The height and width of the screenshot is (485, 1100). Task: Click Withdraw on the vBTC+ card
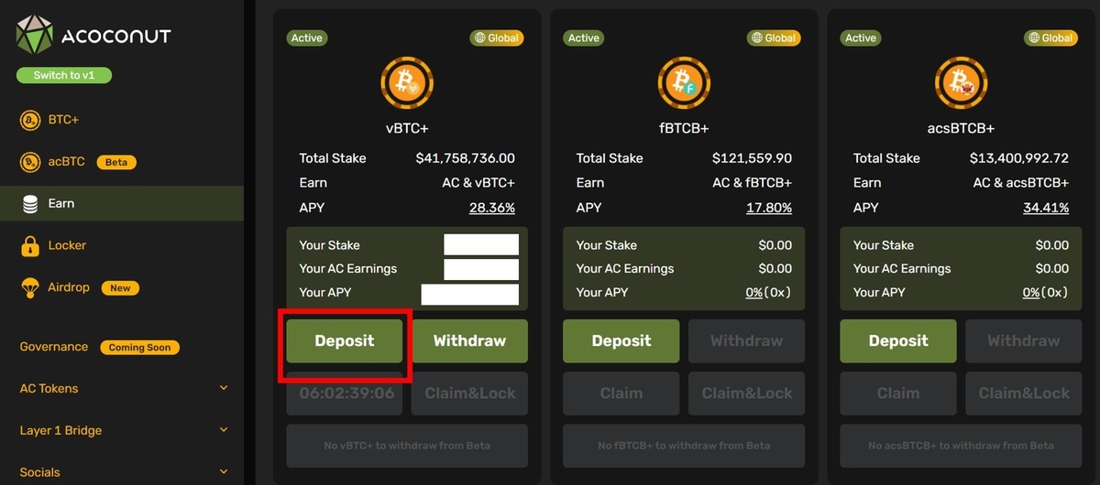click(x=469, y=341)
